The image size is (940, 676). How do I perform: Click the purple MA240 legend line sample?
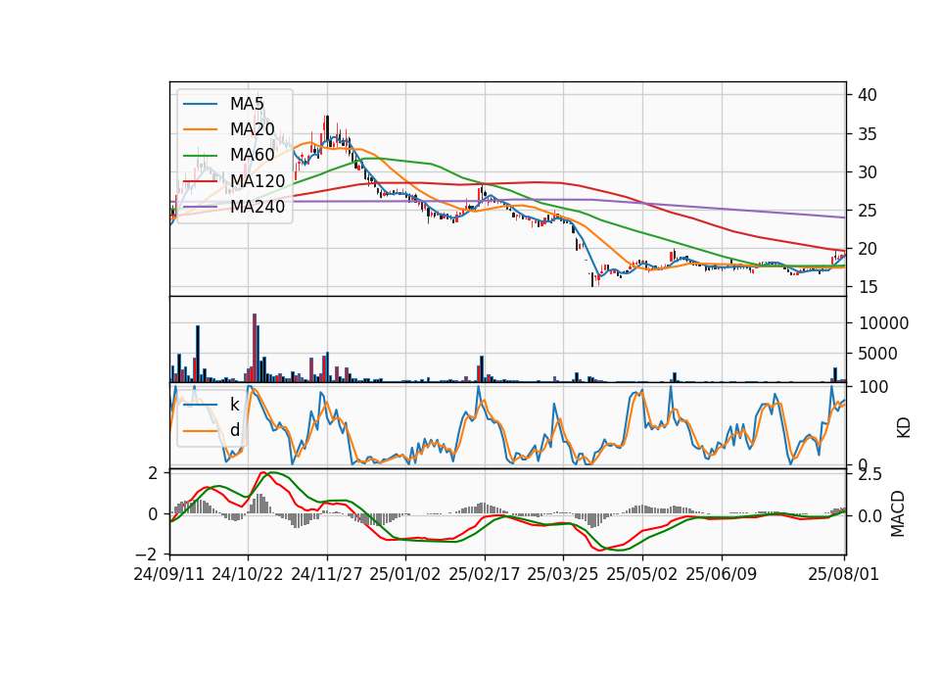200,207
